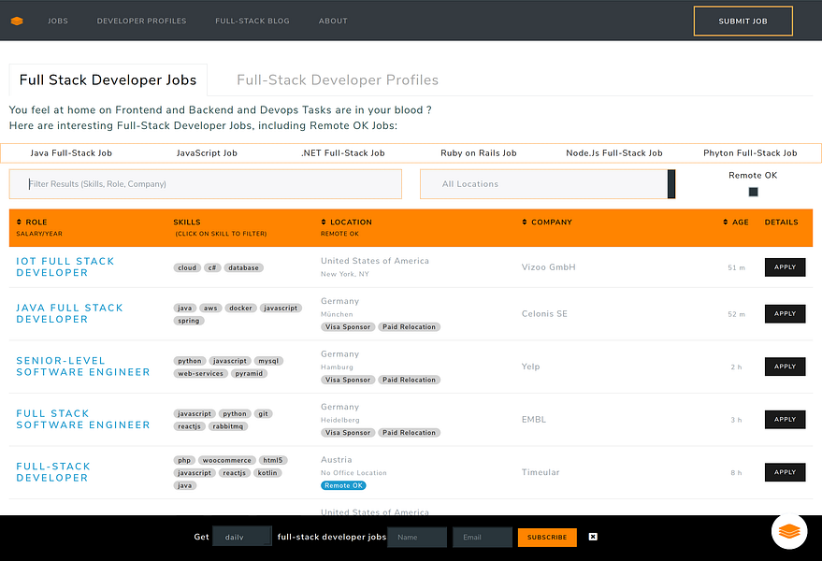Image resolution: width=822 pixels, height=561 pixels.
Task: Apply to the IOT Full Stack Developer job
Action: coord(784,266)
